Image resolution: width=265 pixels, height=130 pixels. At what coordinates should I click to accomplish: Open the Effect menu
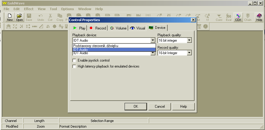(x=29, y=9)
